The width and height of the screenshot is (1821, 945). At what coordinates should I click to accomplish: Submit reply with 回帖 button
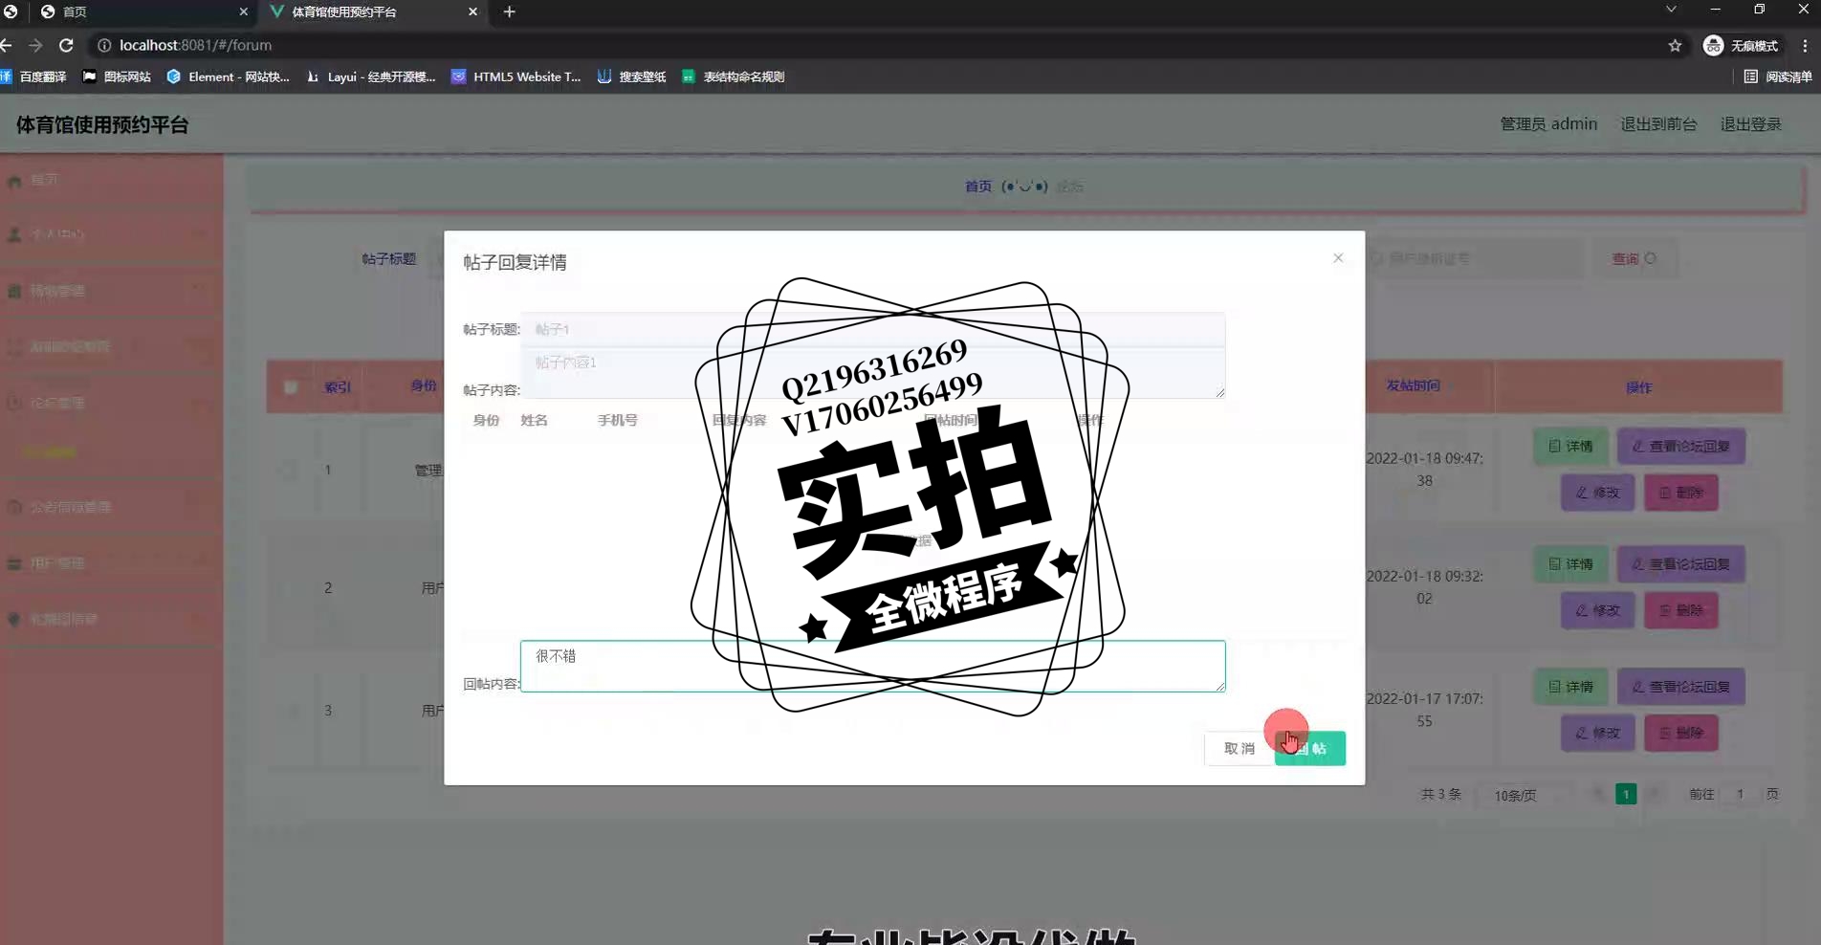pyautogui.click(x=1310, y=748)
